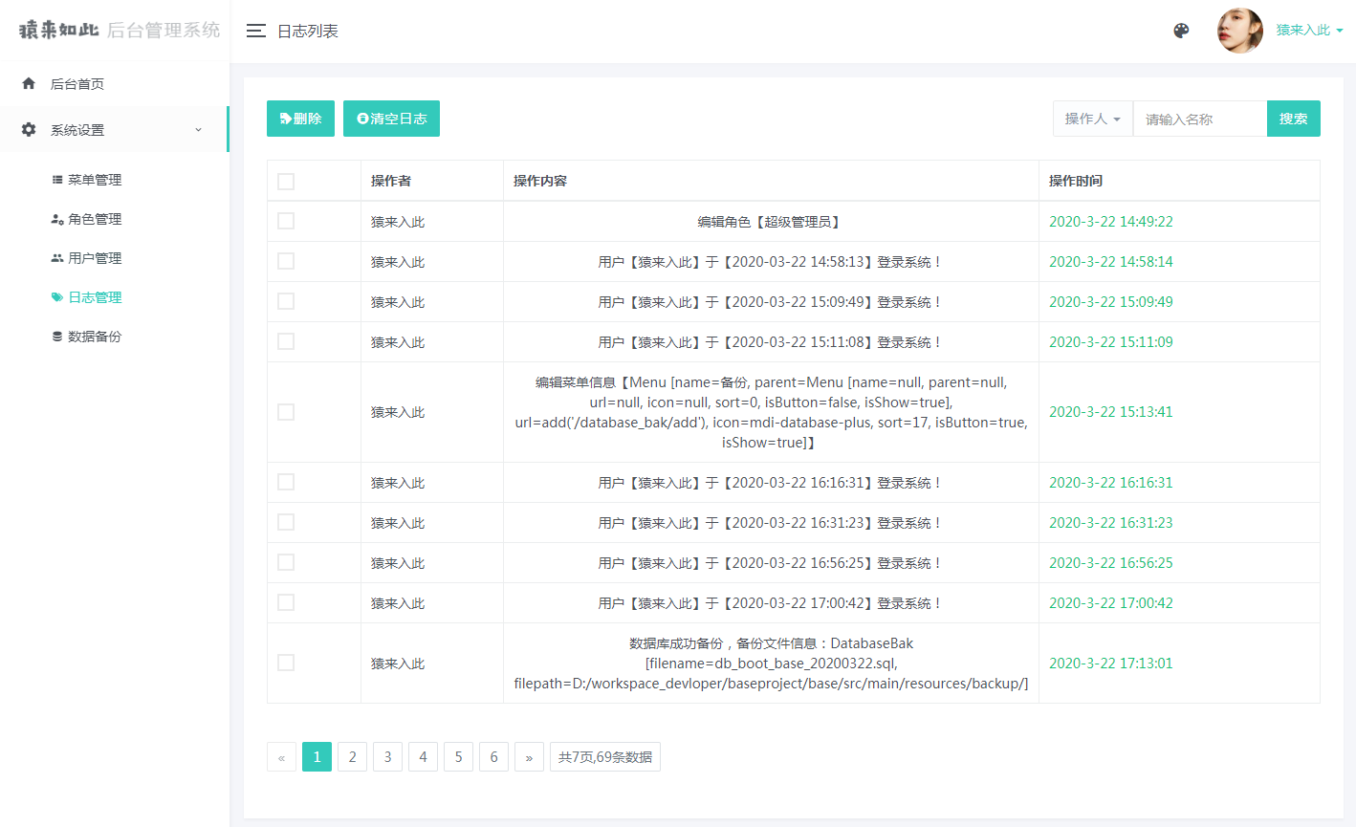1356x827 pixels.
Task: Expand the 猿来入此 user account dropdown
Action: (1309, 31)
